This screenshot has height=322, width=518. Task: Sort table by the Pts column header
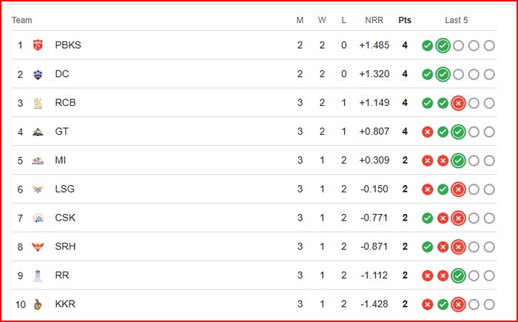(x=405, y=20)
